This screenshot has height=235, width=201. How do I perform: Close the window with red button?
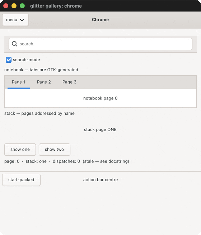[x=6, y=6]
